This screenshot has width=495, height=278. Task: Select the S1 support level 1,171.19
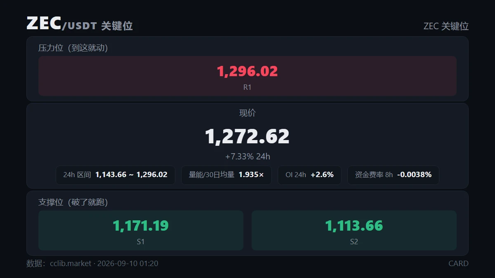(141, 226)
